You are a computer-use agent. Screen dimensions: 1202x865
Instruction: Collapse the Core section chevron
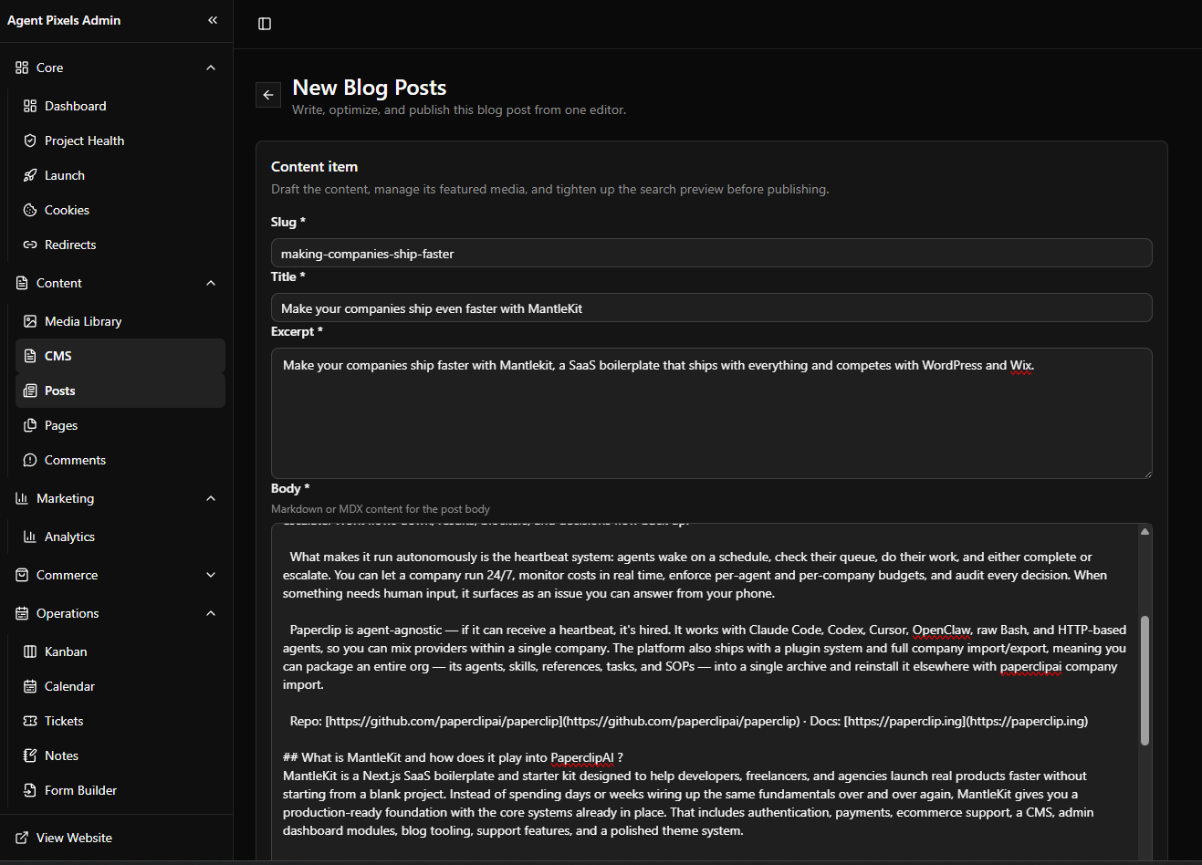[x=211, y=68]
